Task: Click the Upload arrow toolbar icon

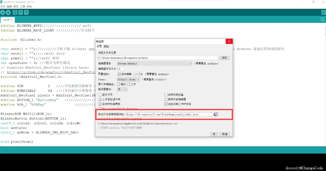Action: pyautogui.click(x=8, y=12)
